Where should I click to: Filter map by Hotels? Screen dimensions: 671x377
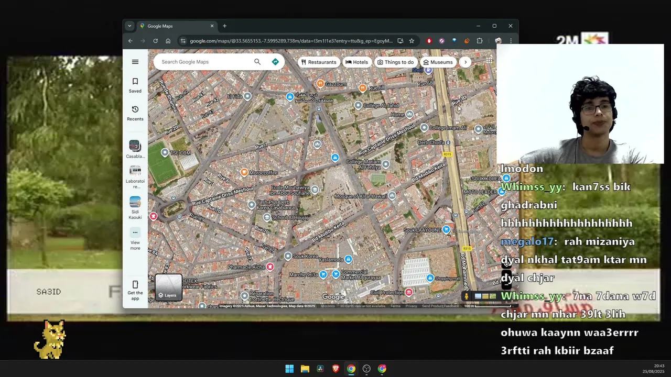356,62
